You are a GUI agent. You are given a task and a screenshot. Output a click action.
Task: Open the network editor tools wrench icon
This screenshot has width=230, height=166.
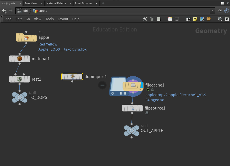coord(145,19)
